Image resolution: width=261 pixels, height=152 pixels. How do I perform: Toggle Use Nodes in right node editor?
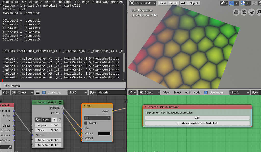[x=206, y=92]
